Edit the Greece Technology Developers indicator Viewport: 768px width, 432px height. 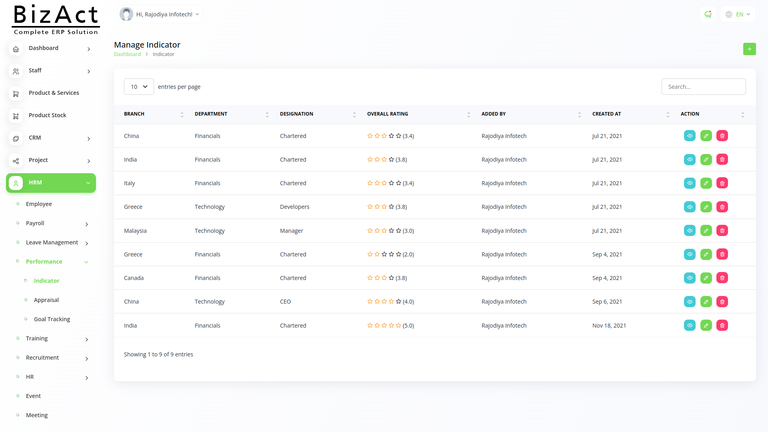(706, 207)
